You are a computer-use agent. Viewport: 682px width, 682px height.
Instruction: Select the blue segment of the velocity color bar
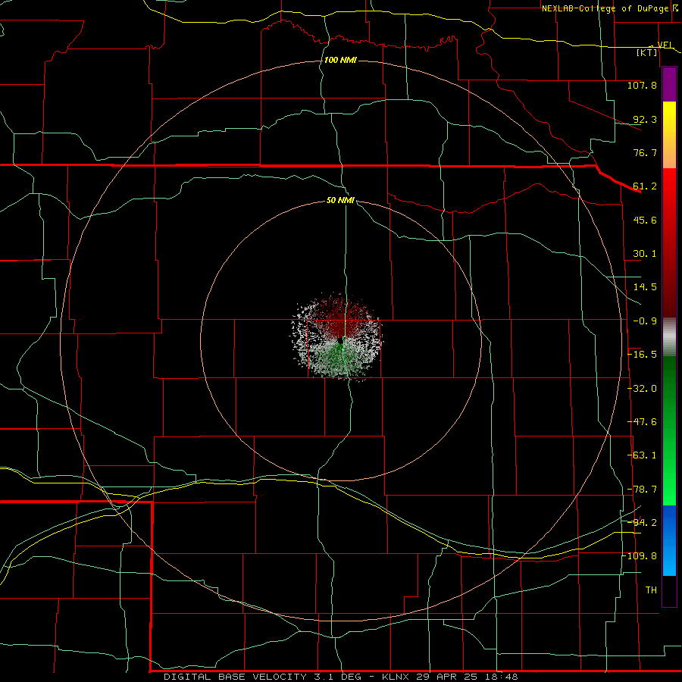(x=669, y=540)
